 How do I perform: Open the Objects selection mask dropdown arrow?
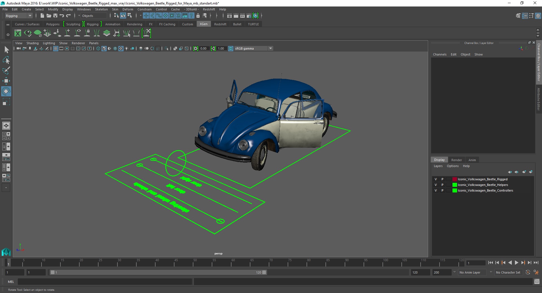(79, 16)
